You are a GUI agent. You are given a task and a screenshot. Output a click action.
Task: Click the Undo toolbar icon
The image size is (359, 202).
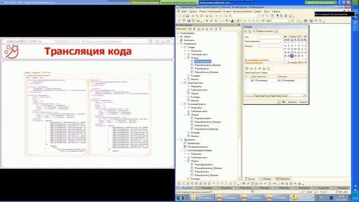217,16
